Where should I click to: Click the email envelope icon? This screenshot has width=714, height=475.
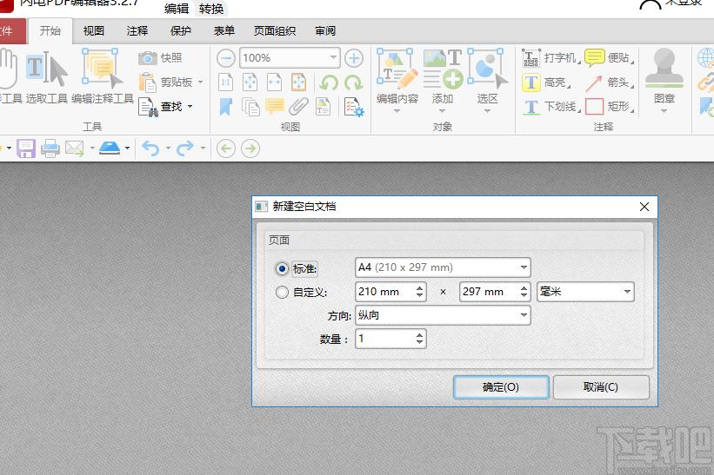74,148
